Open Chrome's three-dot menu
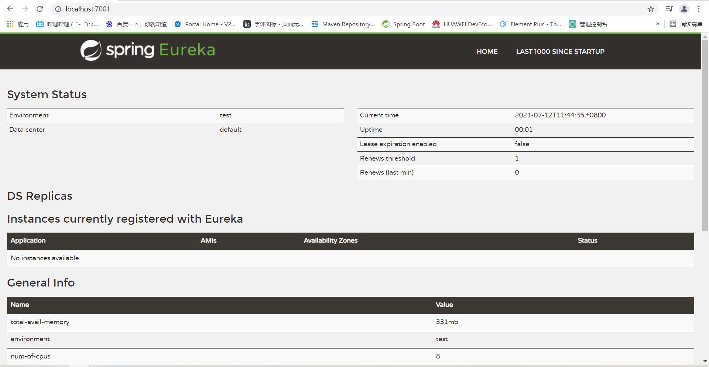This screenshot has height=367, width=709. (699, 9)
